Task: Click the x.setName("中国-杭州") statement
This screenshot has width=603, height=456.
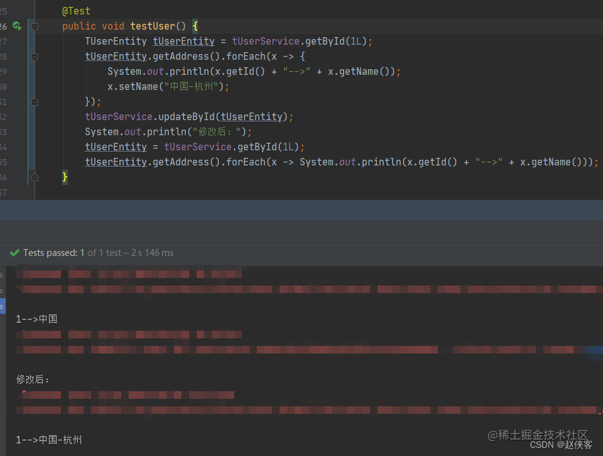Action: click(x=168, y=86)
